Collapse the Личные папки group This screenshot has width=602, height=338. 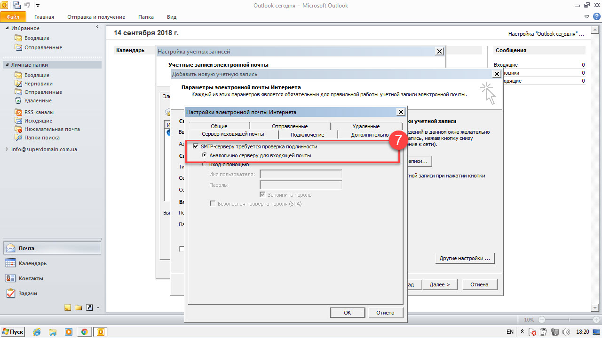pyautogui.click(x=7, y=65)
